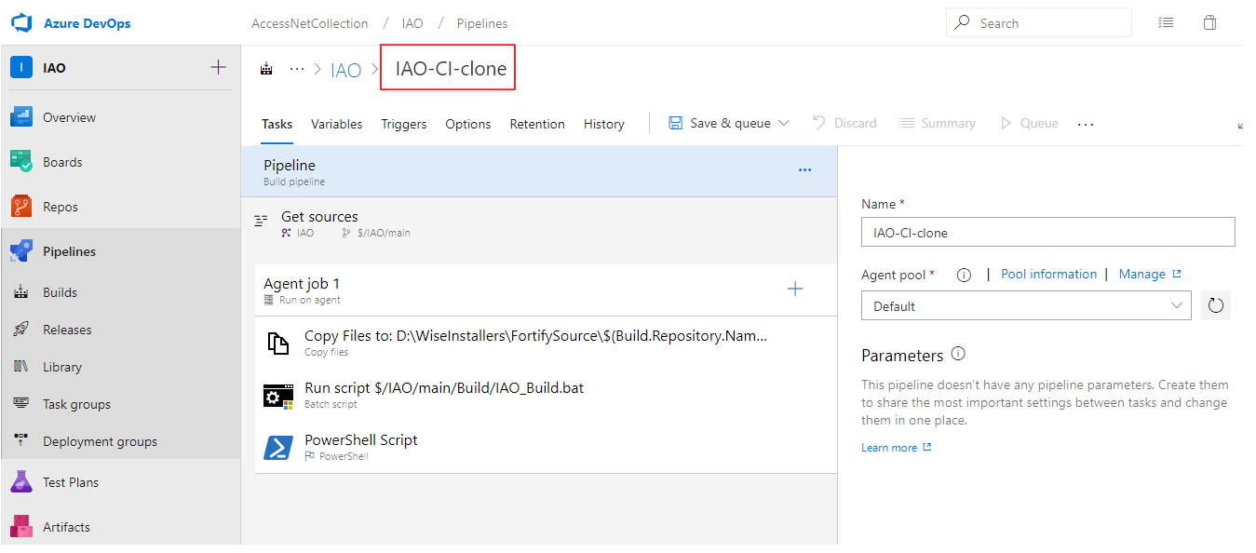Click the Pool information link
Viewport: 1256px width, 553px height.
(x=1048, y=274)
